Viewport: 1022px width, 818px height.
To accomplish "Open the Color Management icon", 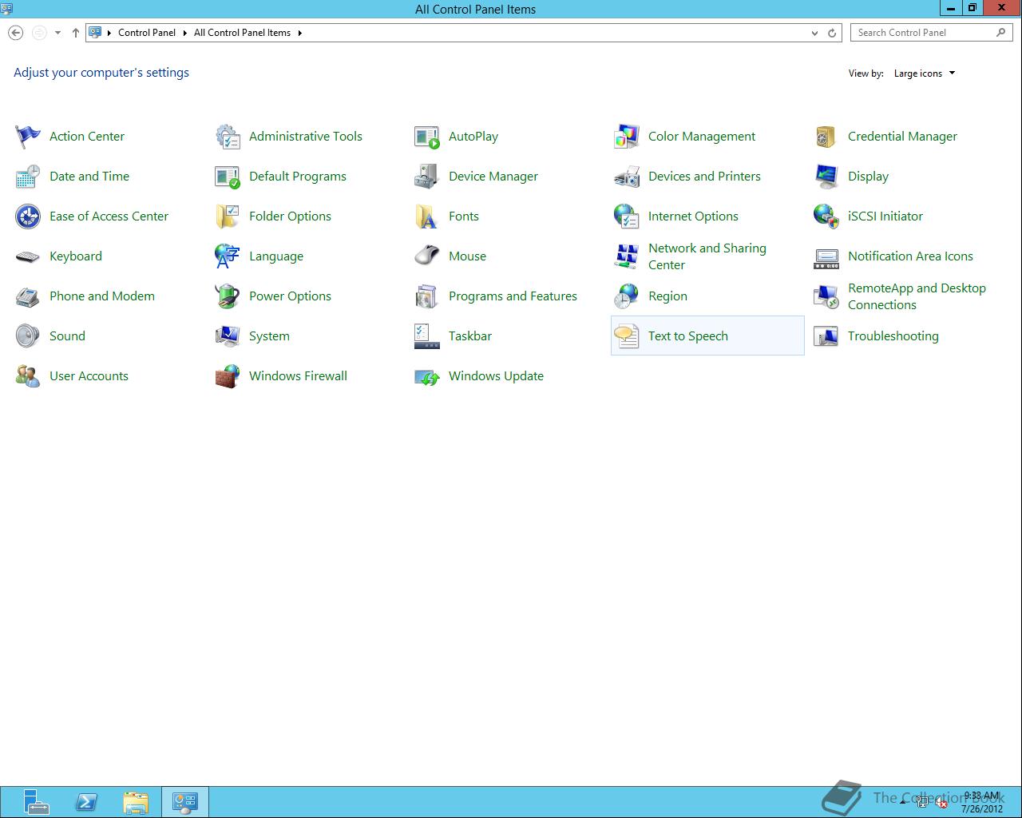I will click(x=627, y=137).
